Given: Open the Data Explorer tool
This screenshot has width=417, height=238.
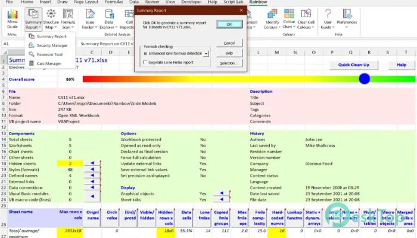Looking at the screenshot, I should point(108,19).
